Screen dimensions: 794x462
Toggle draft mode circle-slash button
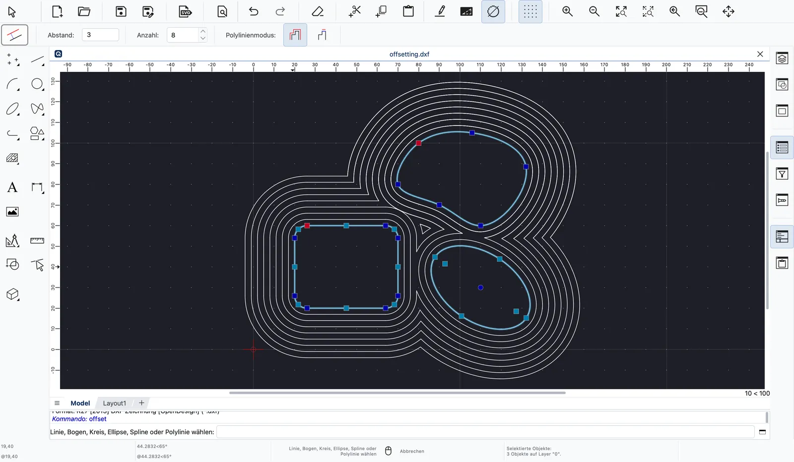[x=493, y=11]
